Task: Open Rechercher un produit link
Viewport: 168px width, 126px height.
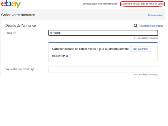Action: [x=151, y=26]
